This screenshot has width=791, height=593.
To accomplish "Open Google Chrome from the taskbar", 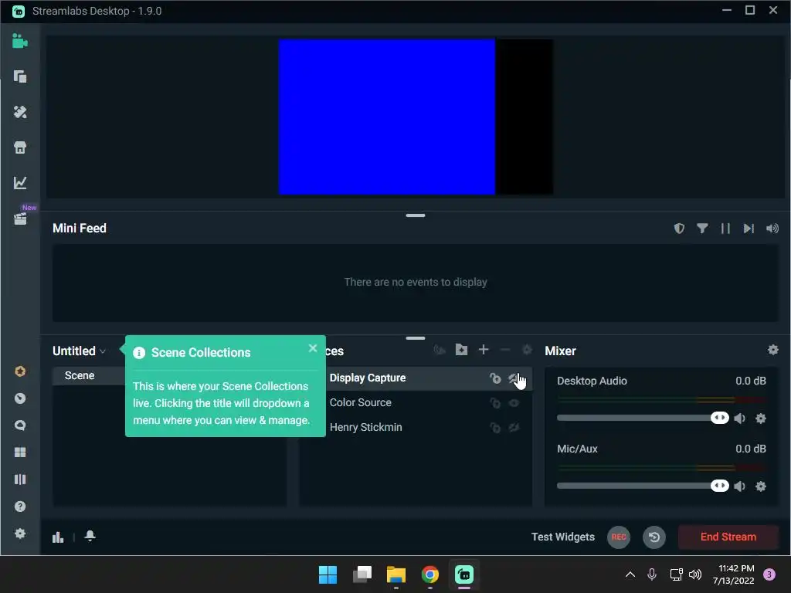I will point(429,574).
